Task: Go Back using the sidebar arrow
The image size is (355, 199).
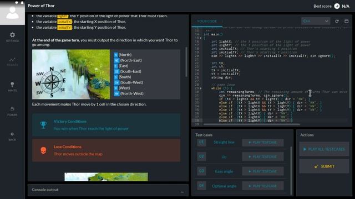Action: coord(12,137)
